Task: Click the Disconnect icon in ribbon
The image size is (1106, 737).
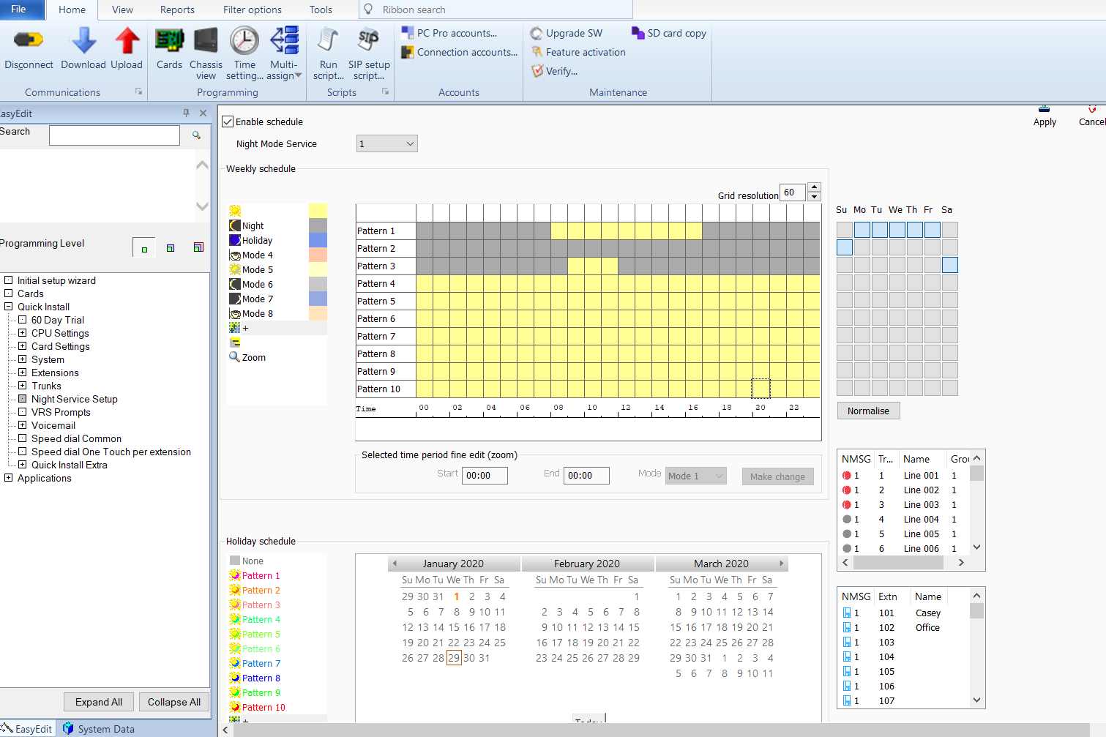Action: pyautogui.click(x=29, y=40)
